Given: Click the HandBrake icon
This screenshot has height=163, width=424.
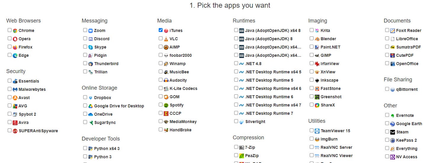Looking at the screenshot, I should [x=166, y=130].
